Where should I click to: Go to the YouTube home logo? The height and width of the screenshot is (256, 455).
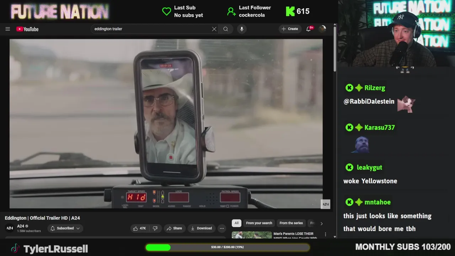tap(27, 29)
